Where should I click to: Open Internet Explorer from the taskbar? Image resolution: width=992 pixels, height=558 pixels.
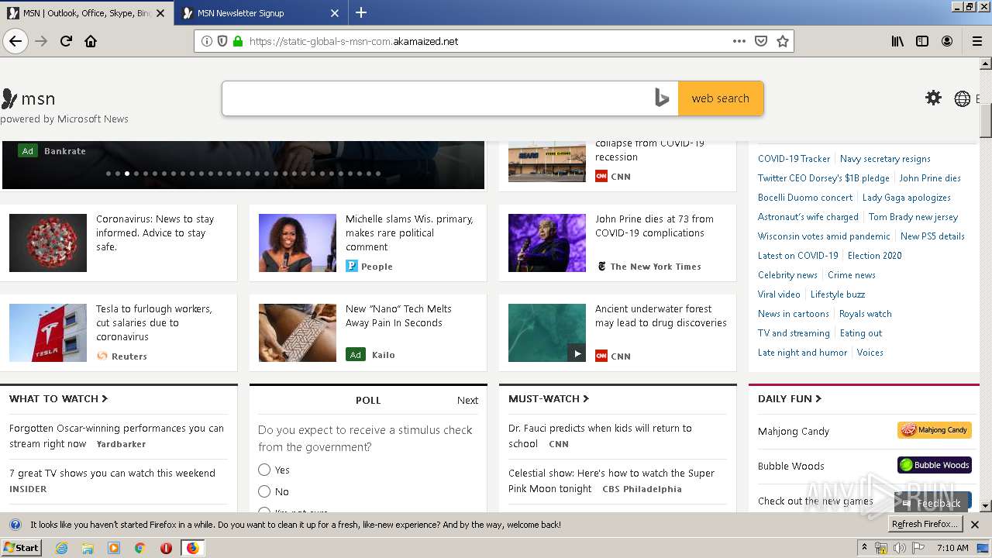61,548
